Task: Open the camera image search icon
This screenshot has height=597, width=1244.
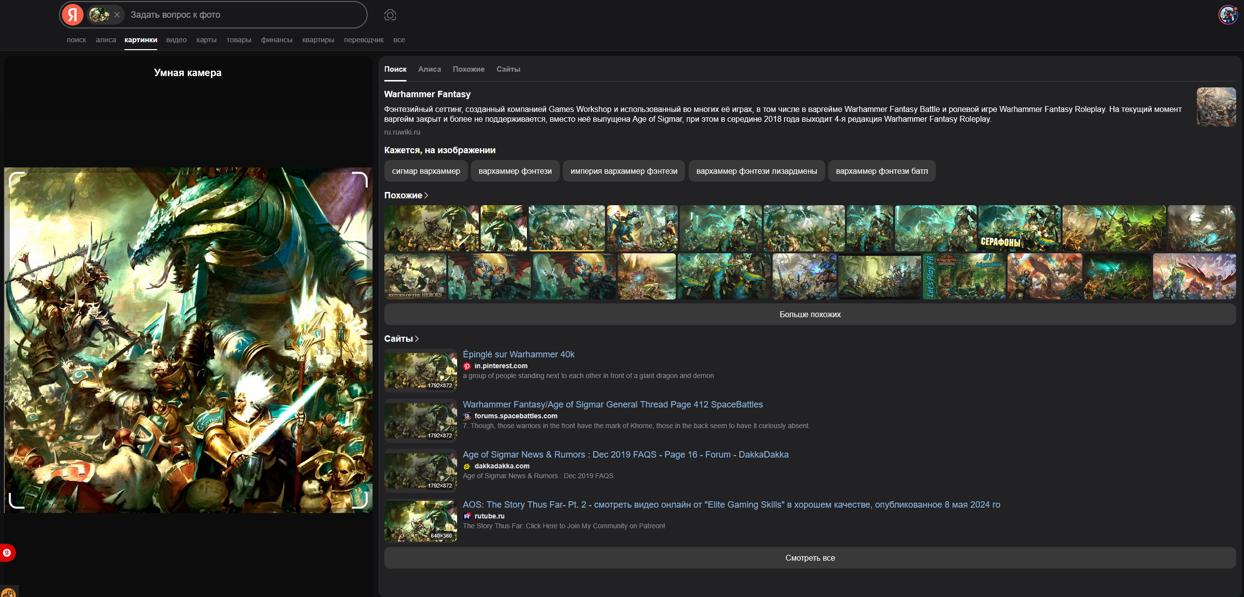Action: coord(390,15)
